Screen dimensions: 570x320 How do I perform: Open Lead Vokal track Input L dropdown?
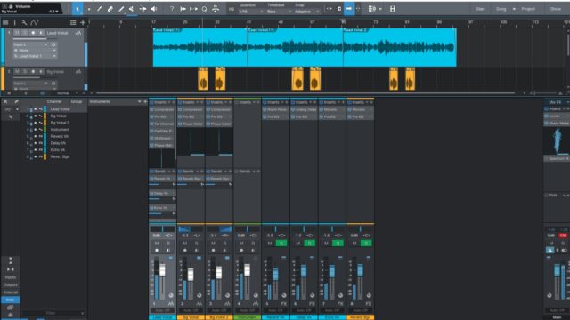coord(30,44)
